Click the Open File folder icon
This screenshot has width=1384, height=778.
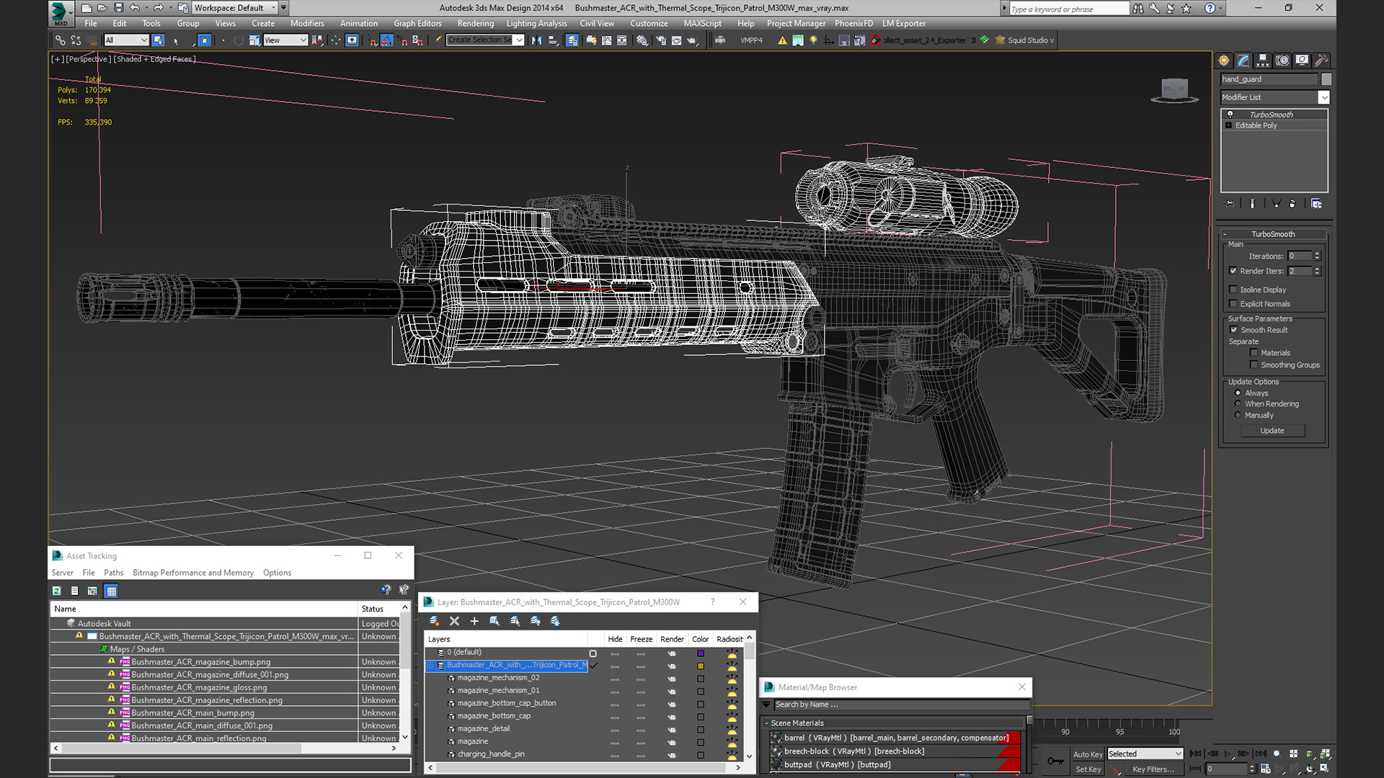pyautogui.click(x=102, y=8)
